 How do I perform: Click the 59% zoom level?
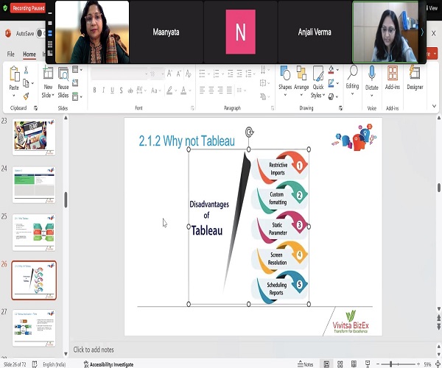point(427,364)
